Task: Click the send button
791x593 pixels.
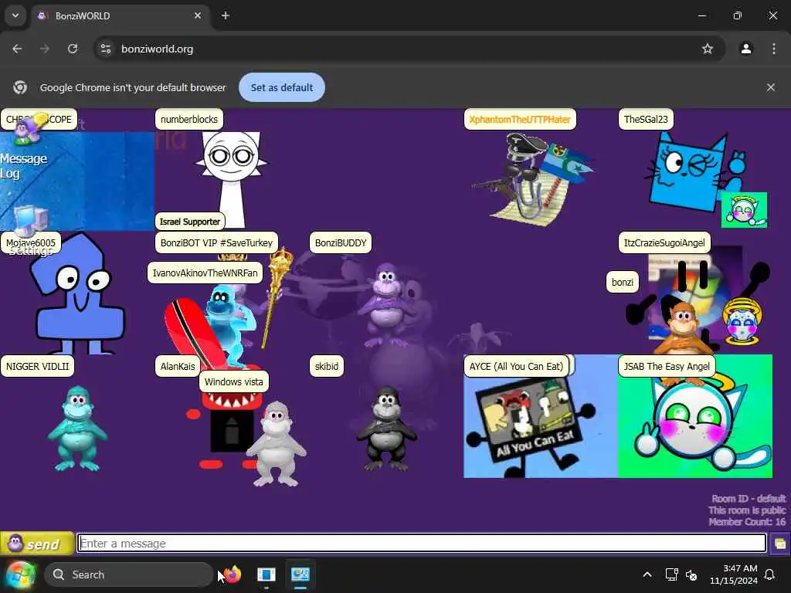Action: [37, 544]
